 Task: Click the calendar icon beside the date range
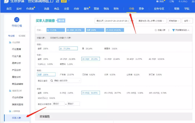pyautogui.click(x=132, y=21)
